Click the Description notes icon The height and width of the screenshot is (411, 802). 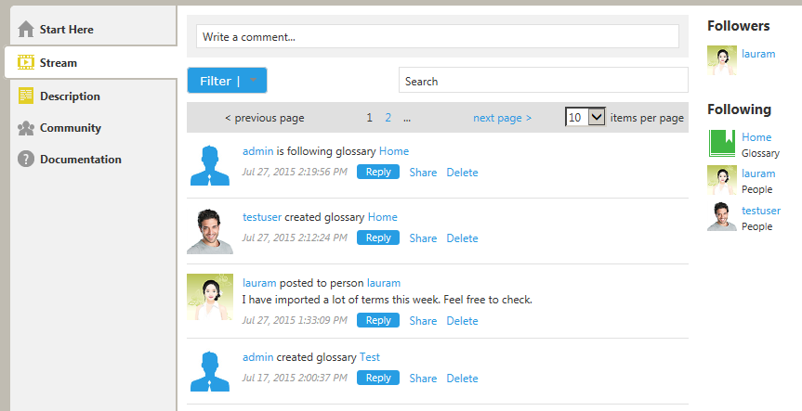click(26, 96)
